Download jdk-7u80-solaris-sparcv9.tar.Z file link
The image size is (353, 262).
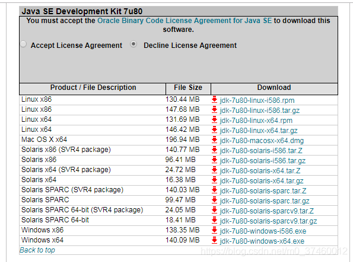click(x=267, y=211)
